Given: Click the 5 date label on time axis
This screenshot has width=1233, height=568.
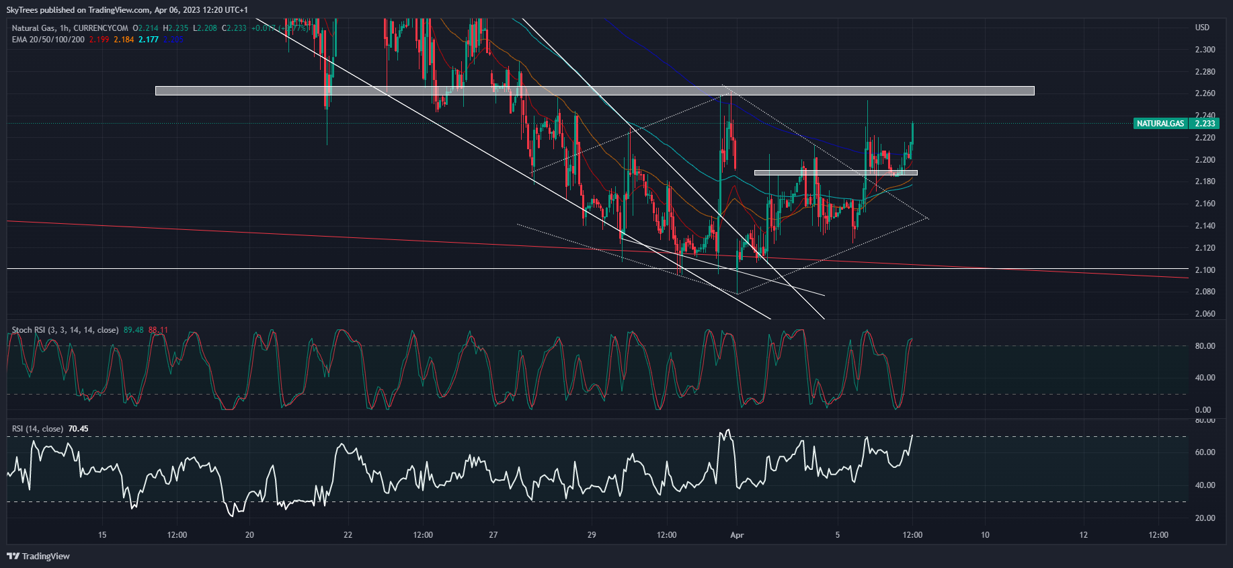Looking at the screenshot, I should click(838, 535).
